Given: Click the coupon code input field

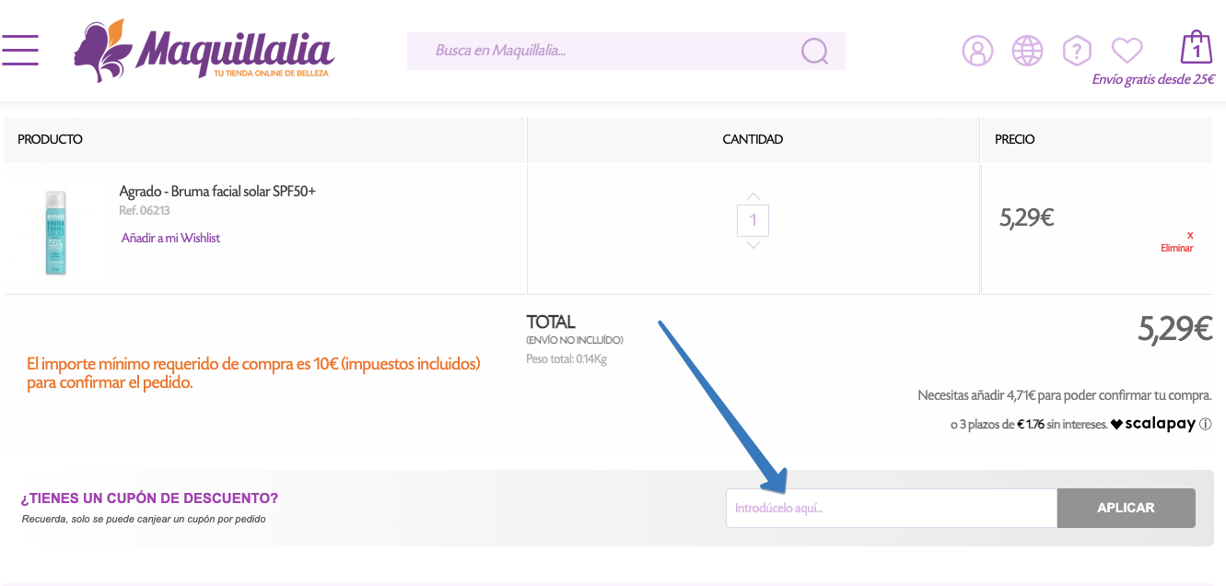Looking at the screenshot, I should point(891,508).
